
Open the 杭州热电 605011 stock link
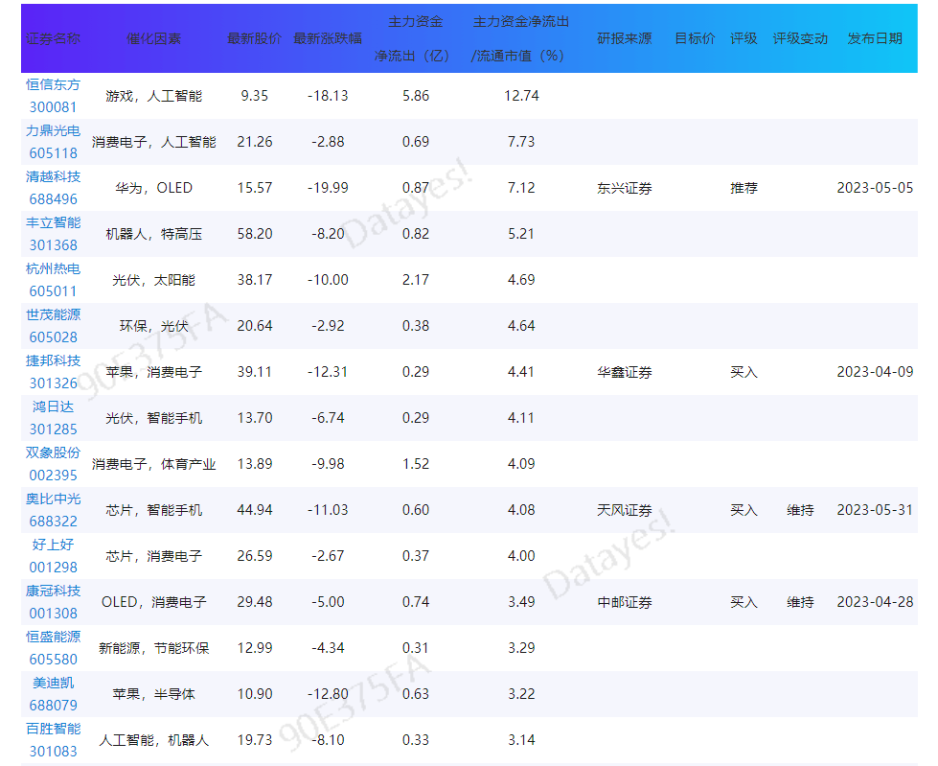[x=53, y=280]
